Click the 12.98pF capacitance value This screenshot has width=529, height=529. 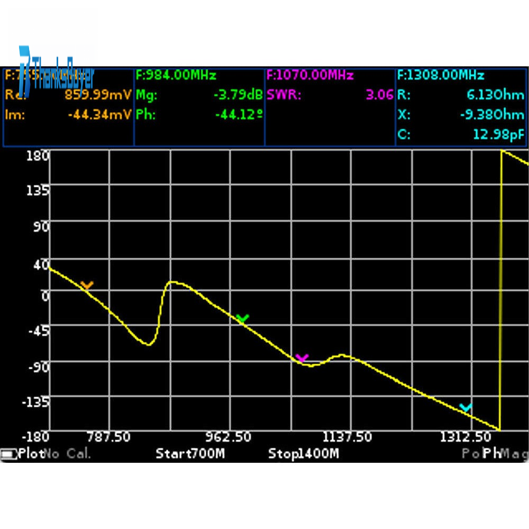pyautogui.click(x=498, y=135)
